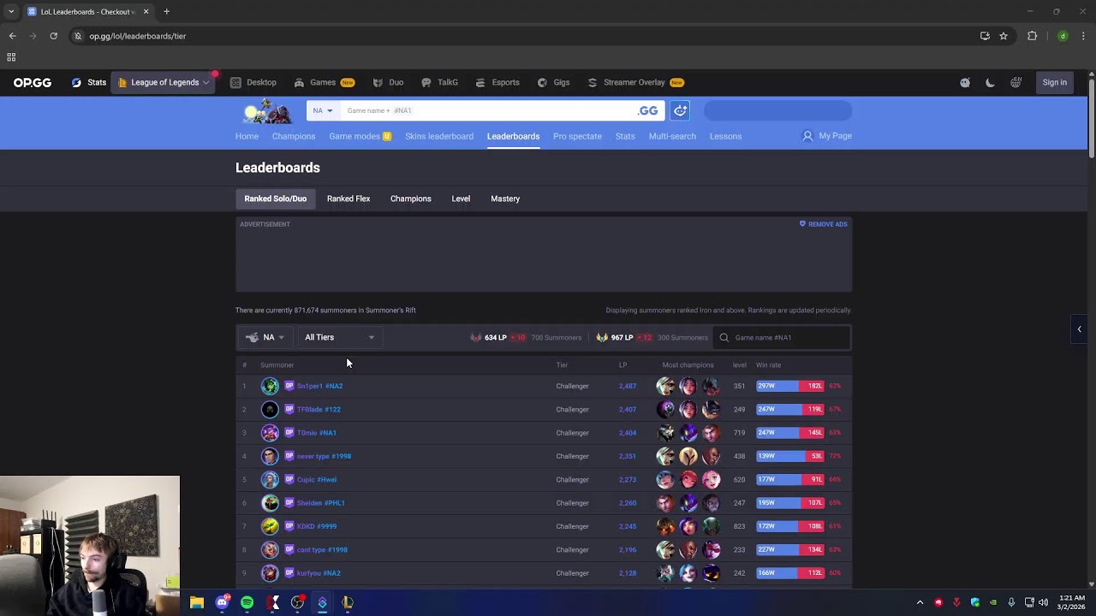This screenshot has height=616, width=1096.
Task: Open the Stats navigation tab
Action: click(x=625, y=136)
